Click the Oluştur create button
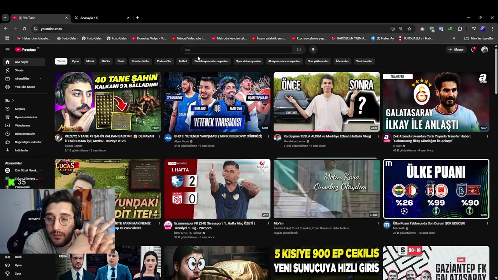498x280 pixels. point(456,49)
